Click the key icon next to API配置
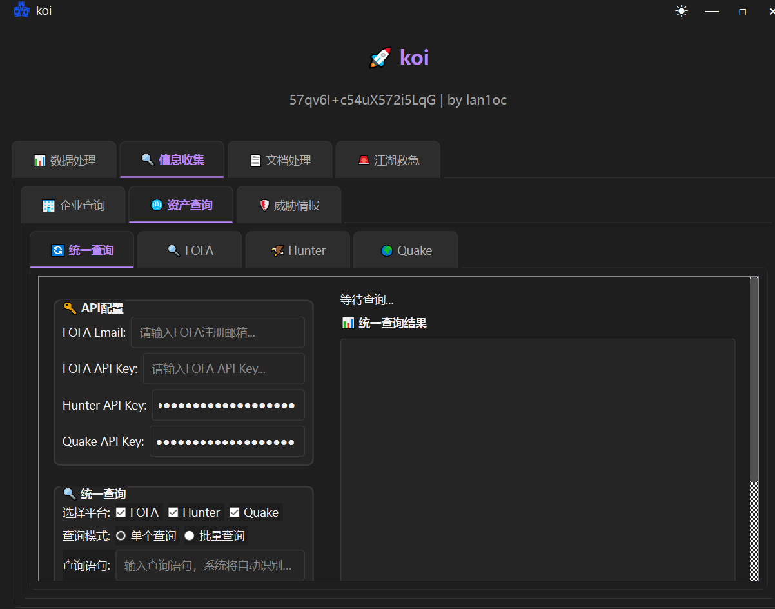Viewport: 775px width, 609px height. [70, 308]
